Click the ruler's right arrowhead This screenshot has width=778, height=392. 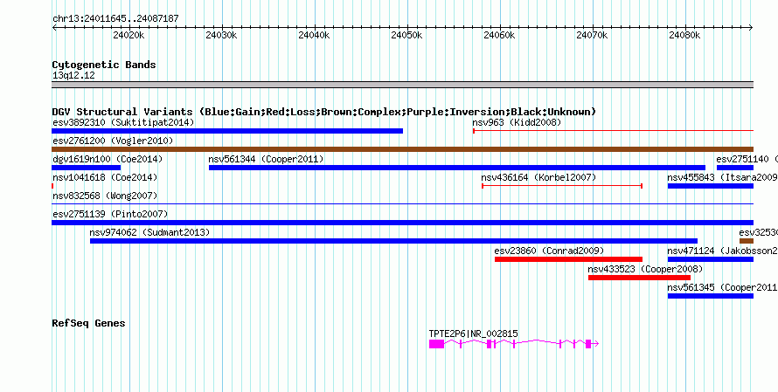751,28
